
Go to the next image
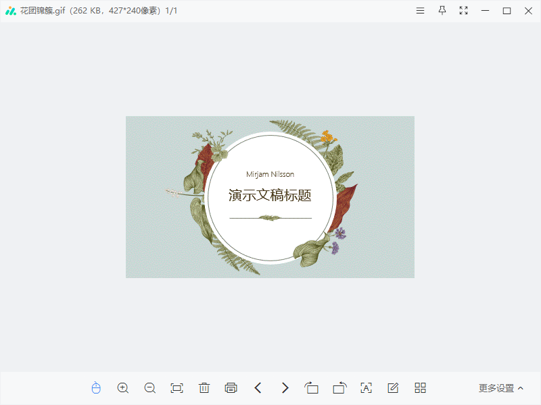click(285, 388)
